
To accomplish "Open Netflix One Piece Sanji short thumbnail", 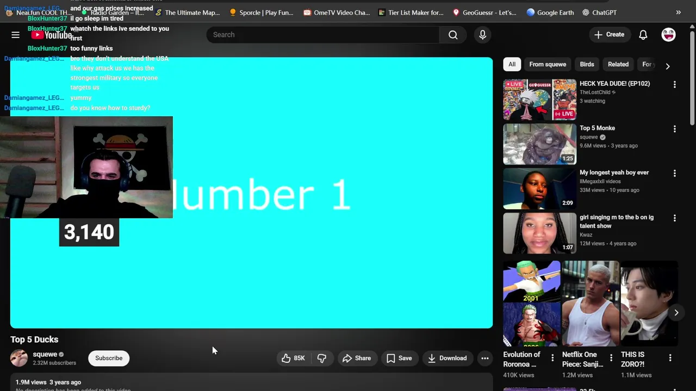I will 591,303.
